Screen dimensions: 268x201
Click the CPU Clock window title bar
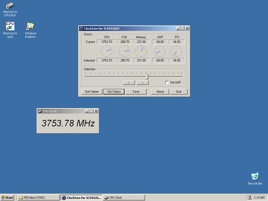click(x=68, y=111)
